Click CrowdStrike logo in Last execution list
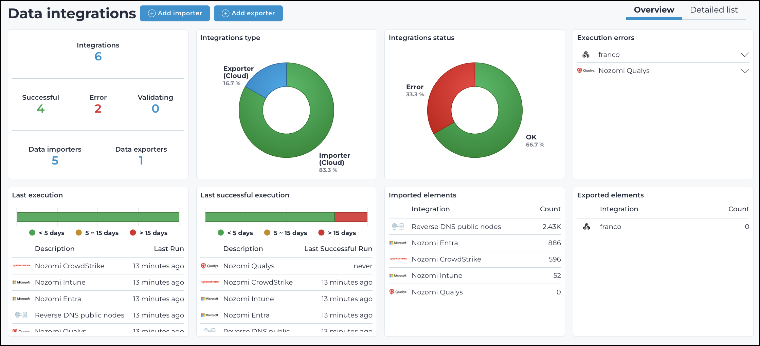The image size is (760, 346). pyautogui.click(x=21, y=266)
